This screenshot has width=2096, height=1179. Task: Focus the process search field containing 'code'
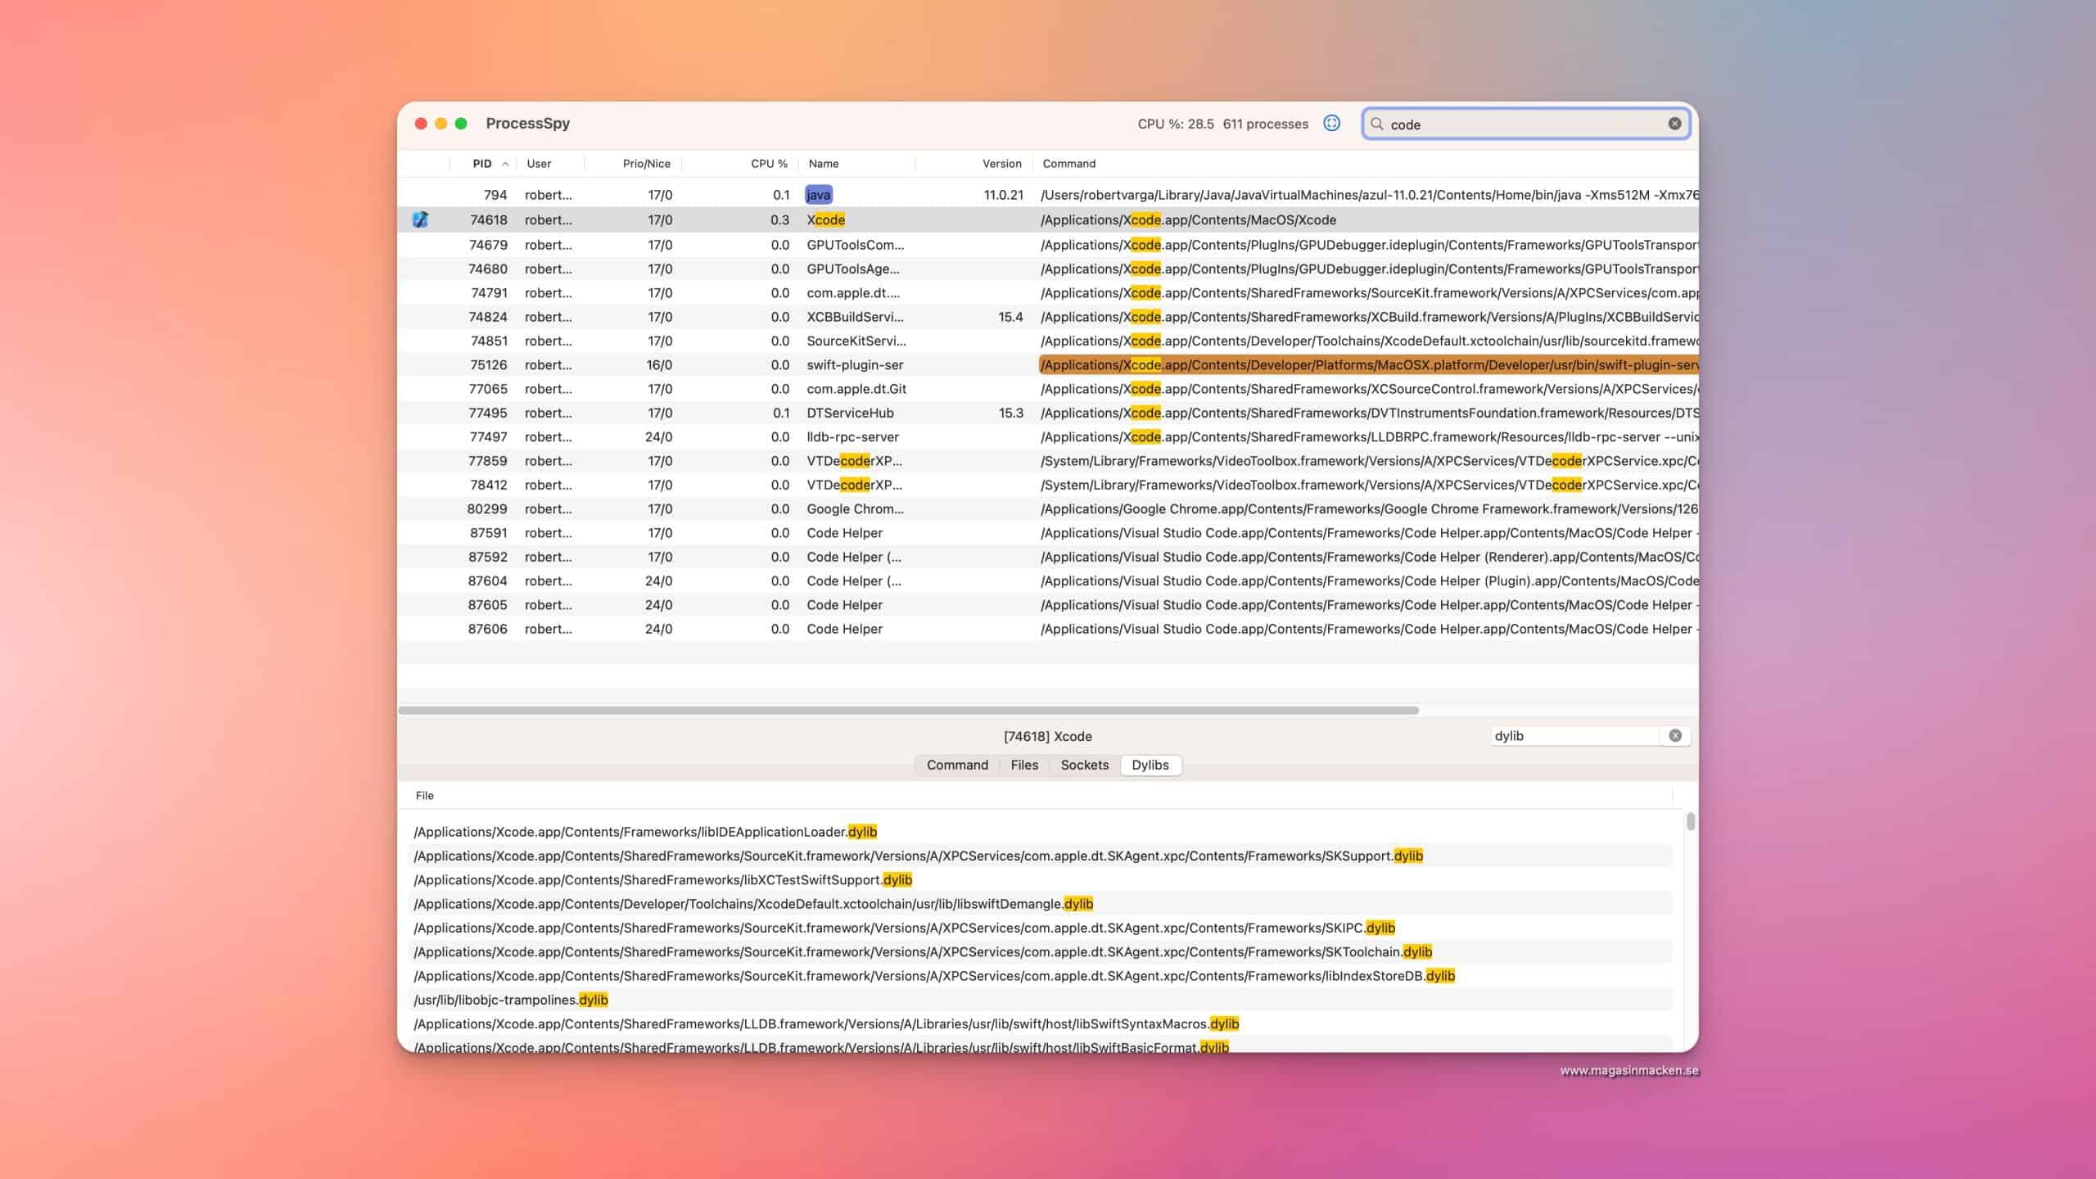coord(1526,124)
